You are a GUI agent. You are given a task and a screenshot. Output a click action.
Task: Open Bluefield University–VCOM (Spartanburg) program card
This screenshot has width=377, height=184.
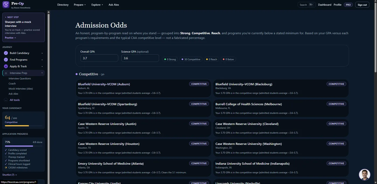(x=143, y=108)
